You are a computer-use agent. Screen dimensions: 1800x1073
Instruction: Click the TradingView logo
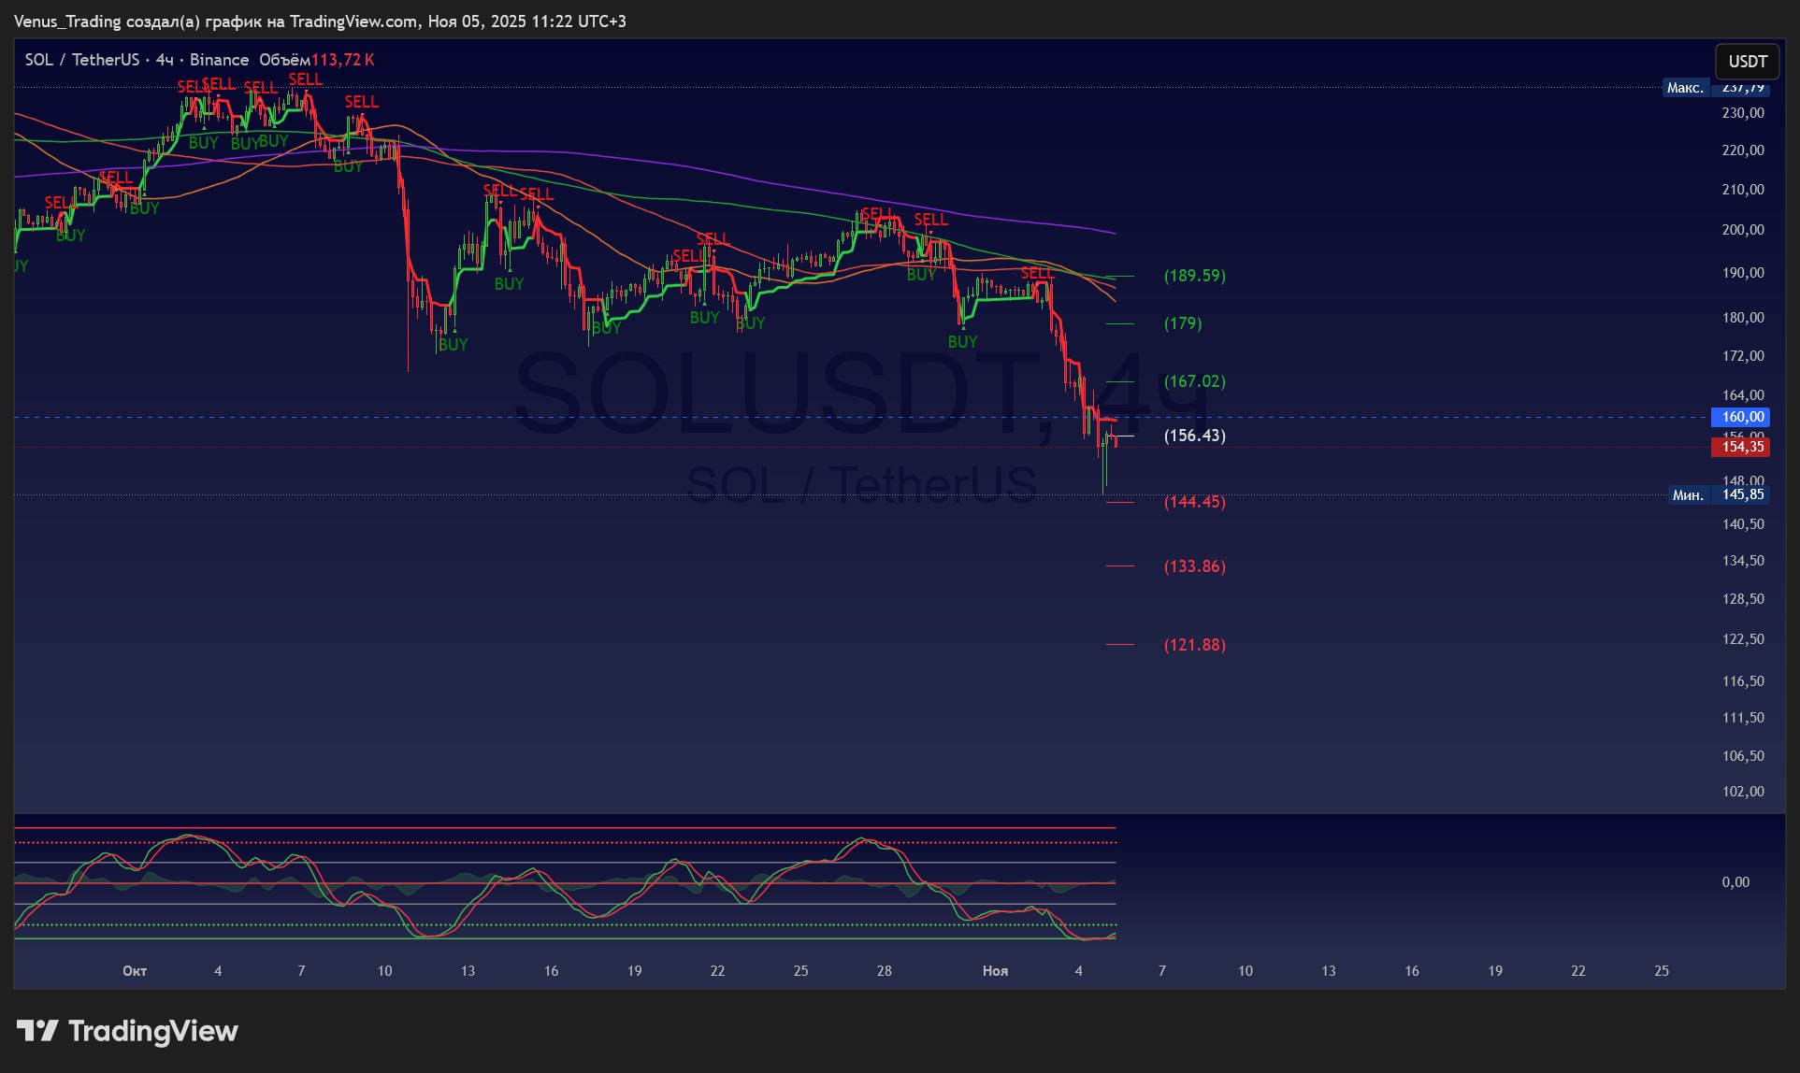coord(127,1031)
